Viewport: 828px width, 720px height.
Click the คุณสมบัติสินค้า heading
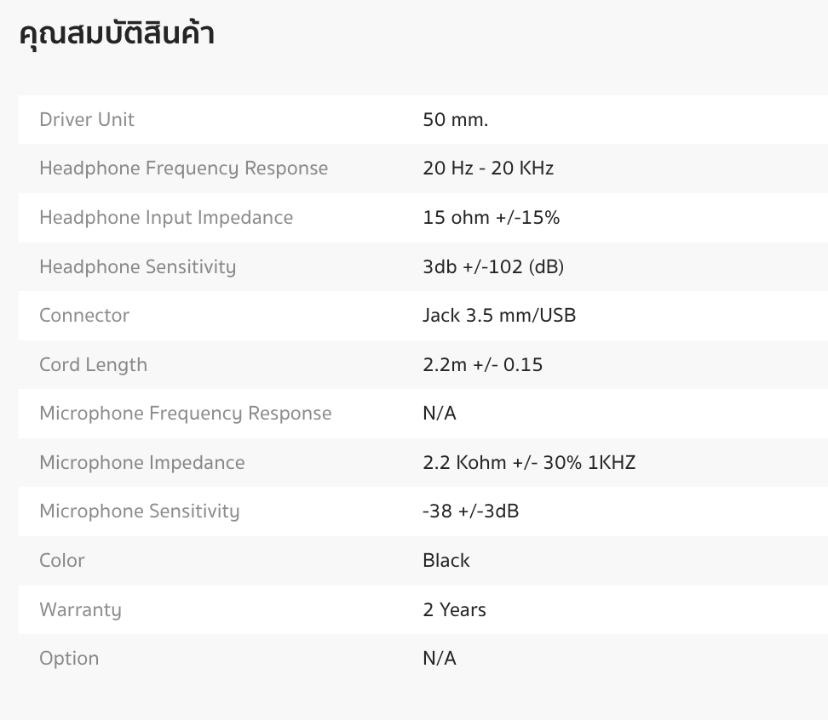[x=117, y=34]
